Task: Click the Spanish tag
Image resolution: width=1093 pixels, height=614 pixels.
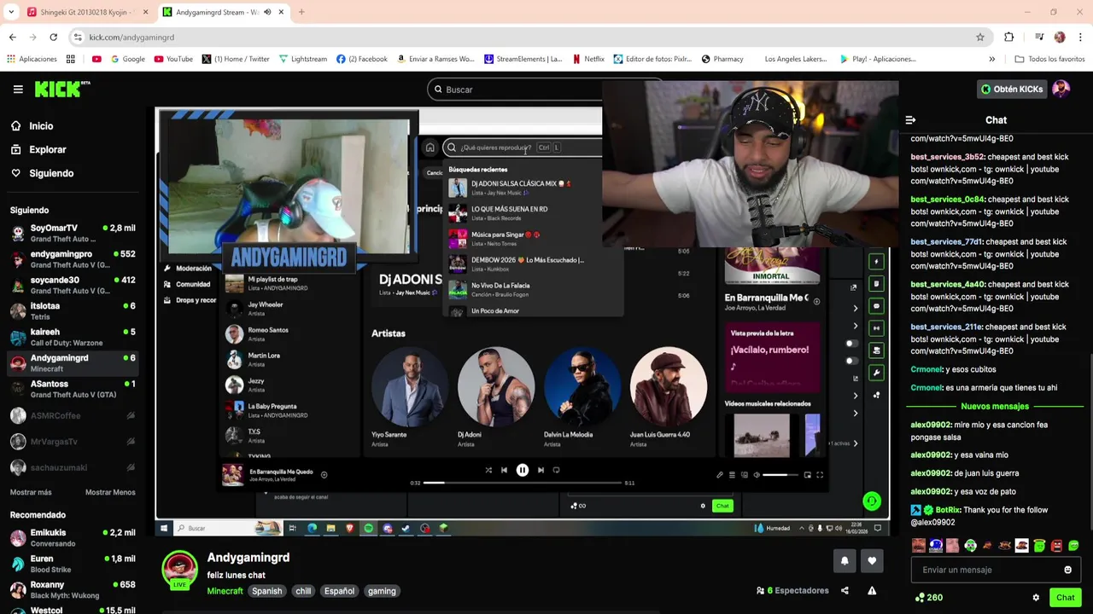Action: point(266,591)
